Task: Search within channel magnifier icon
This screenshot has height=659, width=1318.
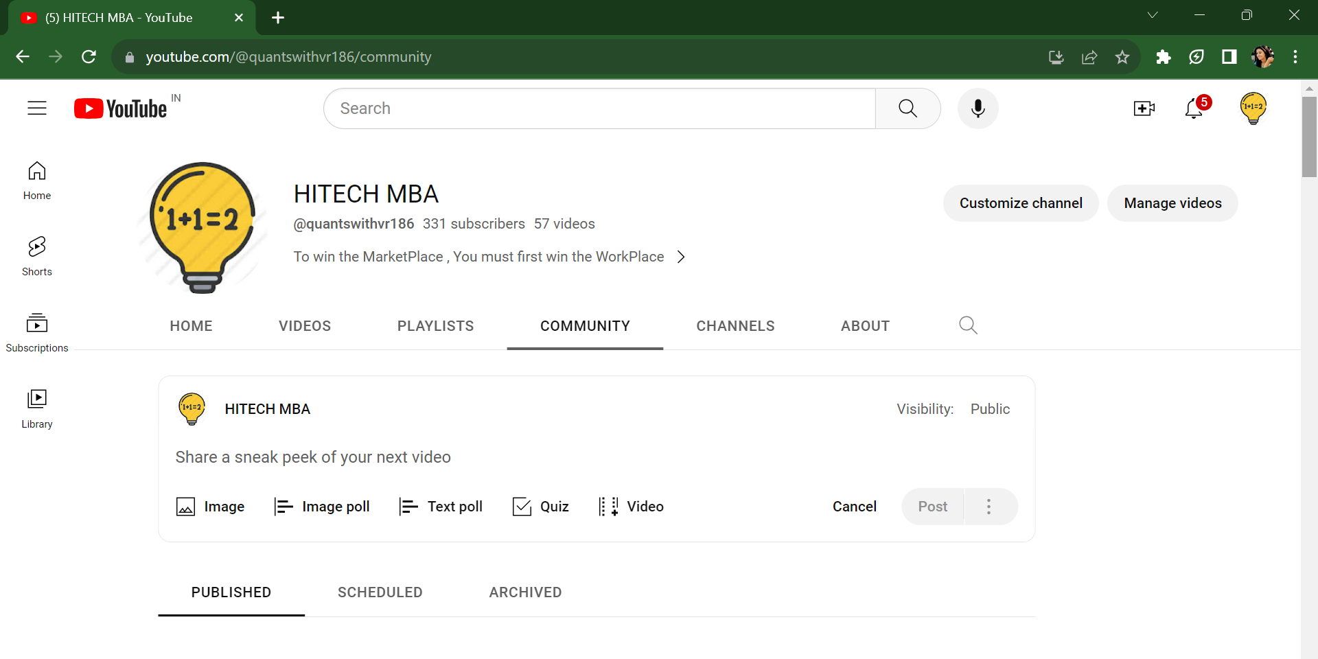Action: [x=968, y=325]
